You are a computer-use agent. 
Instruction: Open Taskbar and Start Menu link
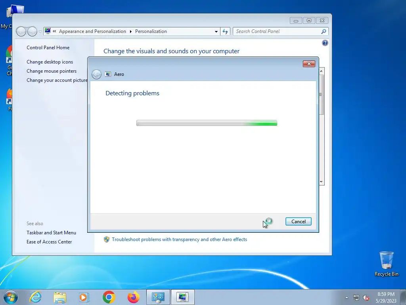[51, 233]
